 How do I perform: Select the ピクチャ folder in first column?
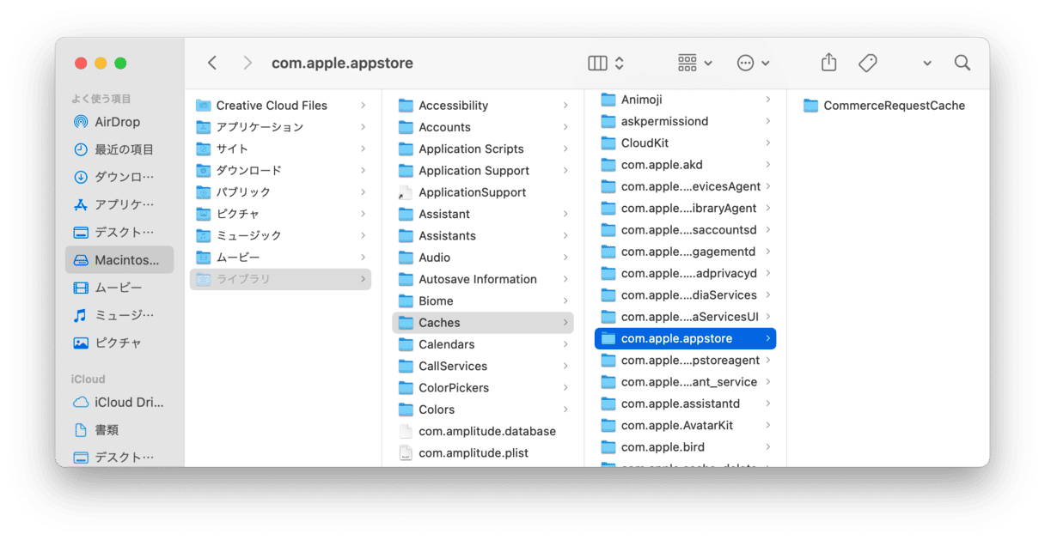tap(280, 214)
